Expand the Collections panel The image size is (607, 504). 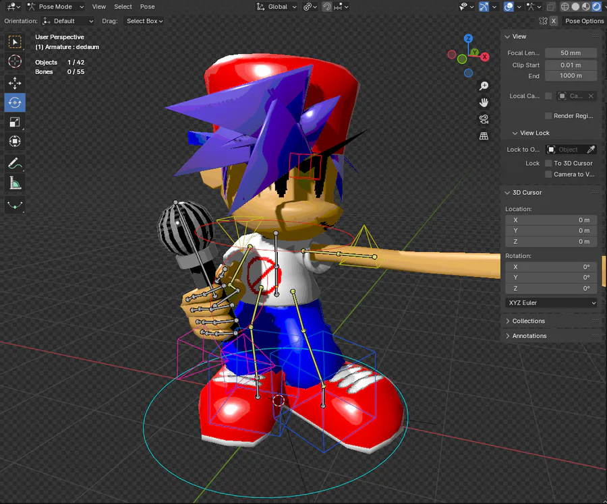coord(528,321)
